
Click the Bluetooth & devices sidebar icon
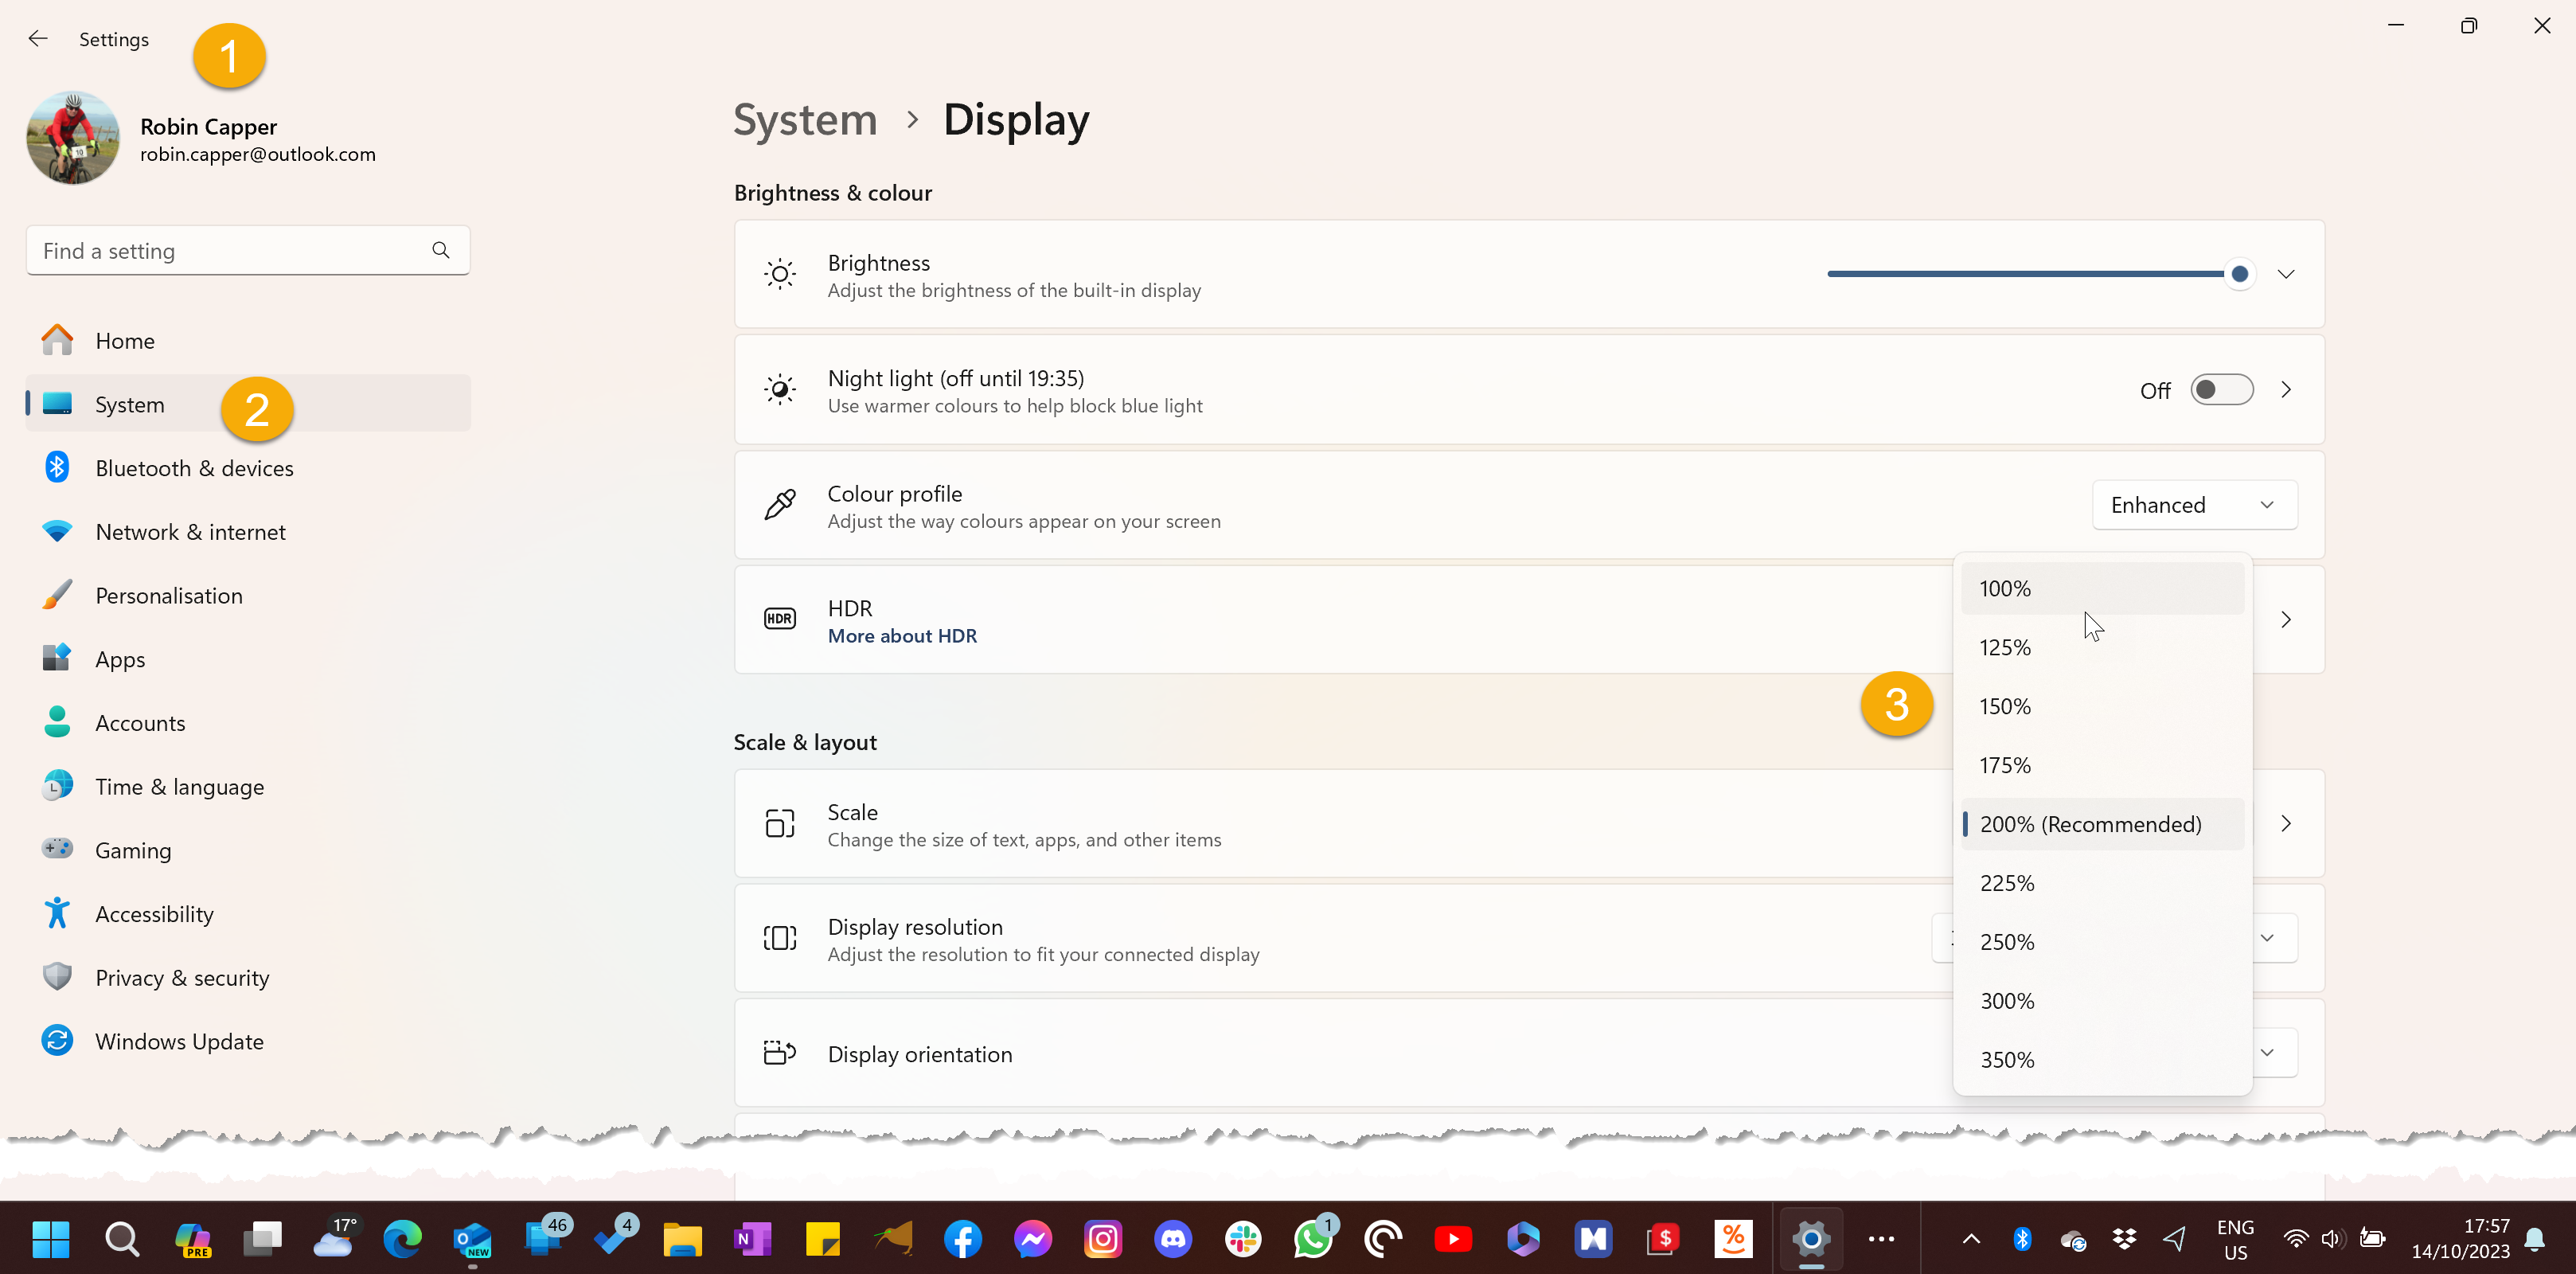57,467
